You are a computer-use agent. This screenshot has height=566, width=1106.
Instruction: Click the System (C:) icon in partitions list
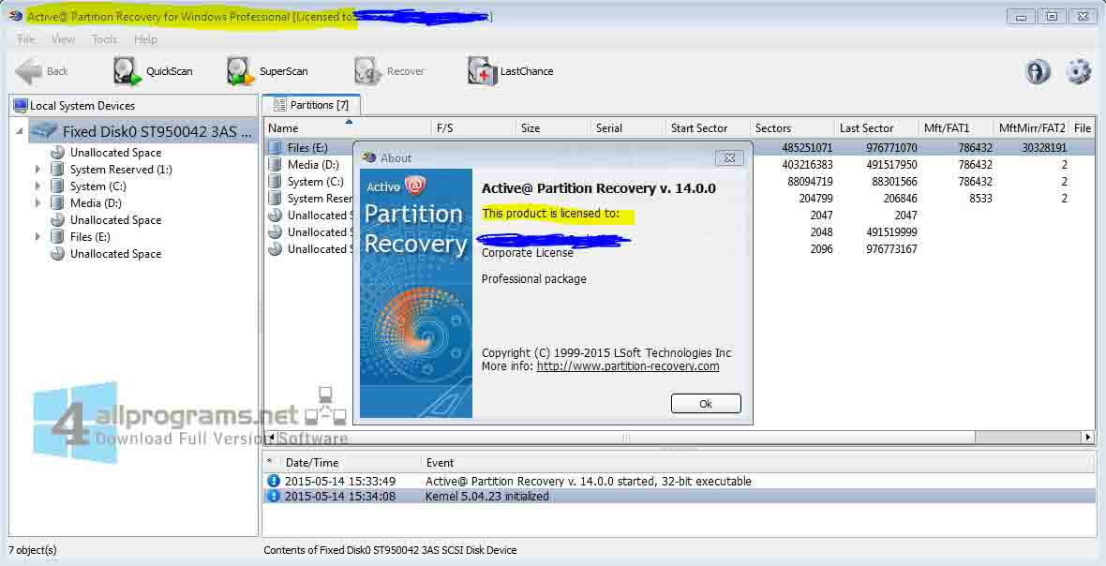click(275, 182)
